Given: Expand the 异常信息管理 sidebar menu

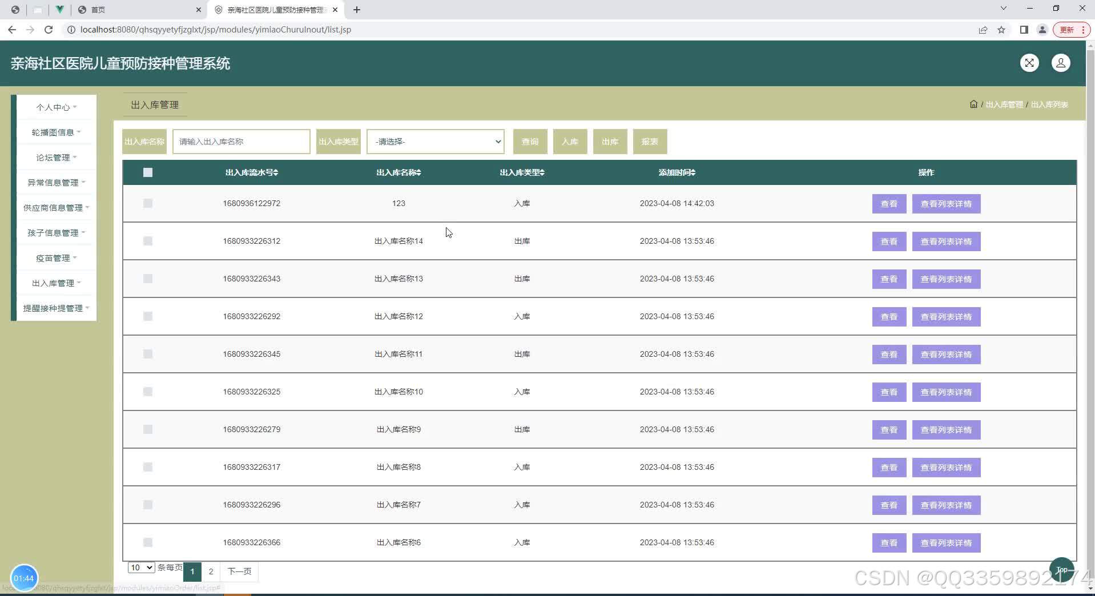Looking at the screenshot, I should pyautogui.click(x=56, y=183).
